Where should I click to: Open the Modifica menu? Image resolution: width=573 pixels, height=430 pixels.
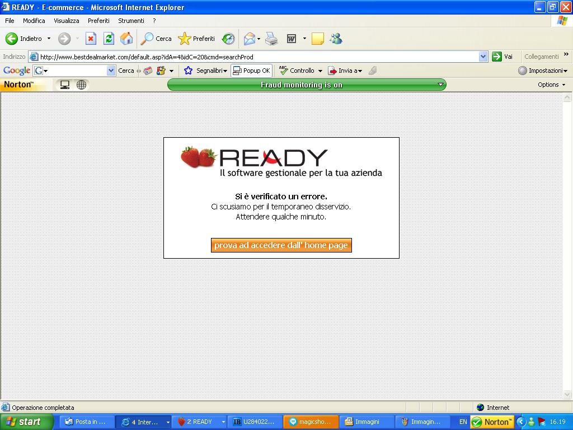tap(34, 21)
